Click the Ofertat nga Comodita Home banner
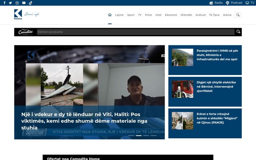This screenshot has height=160, width=256. point(128,158)
